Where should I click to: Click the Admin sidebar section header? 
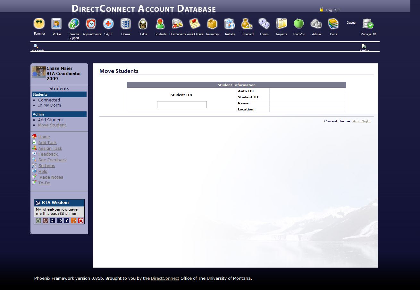(x=59, y=114)
